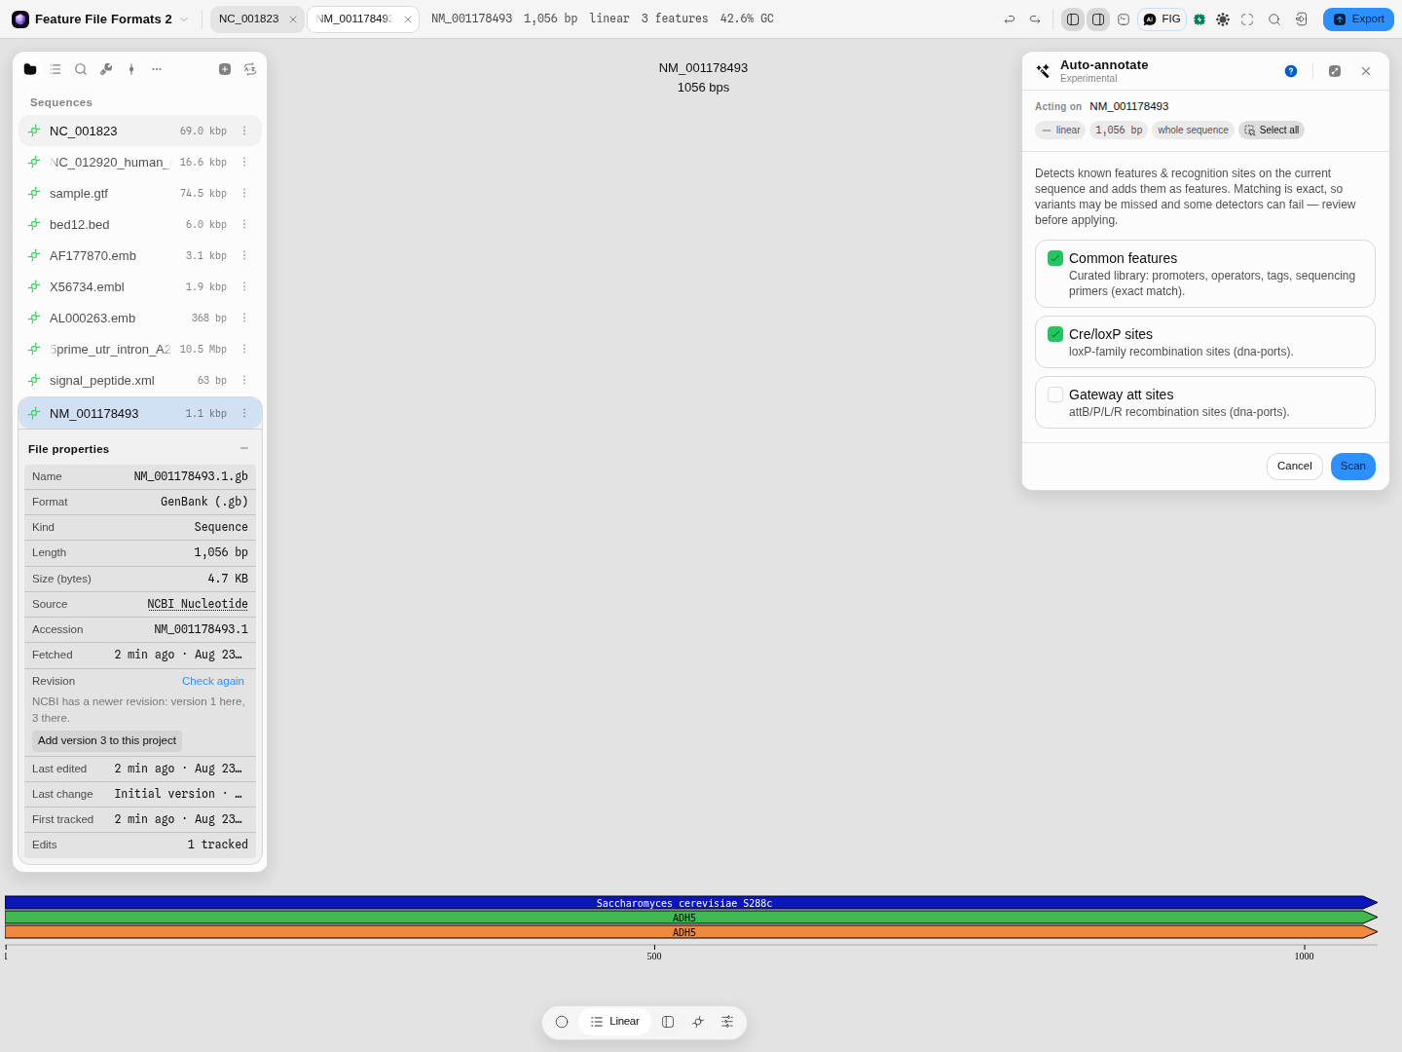Collapse the File properties section
Image resolution: width=1402 pixels, height=1052 pixels.
(x=244, y=448)
